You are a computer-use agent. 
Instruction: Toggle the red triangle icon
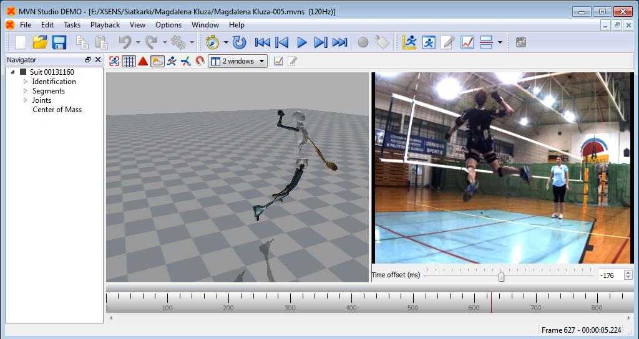143,61
